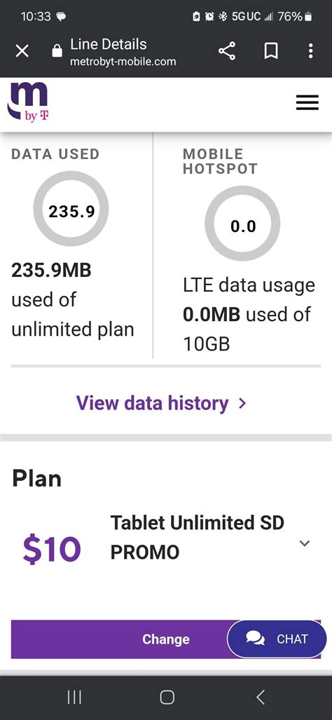This screenshot has height=720, width=332.
Task: Bookmark this page
Action: point(271,51)
